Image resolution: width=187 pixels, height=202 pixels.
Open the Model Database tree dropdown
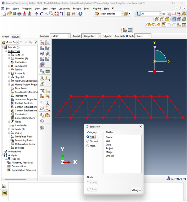10,42
